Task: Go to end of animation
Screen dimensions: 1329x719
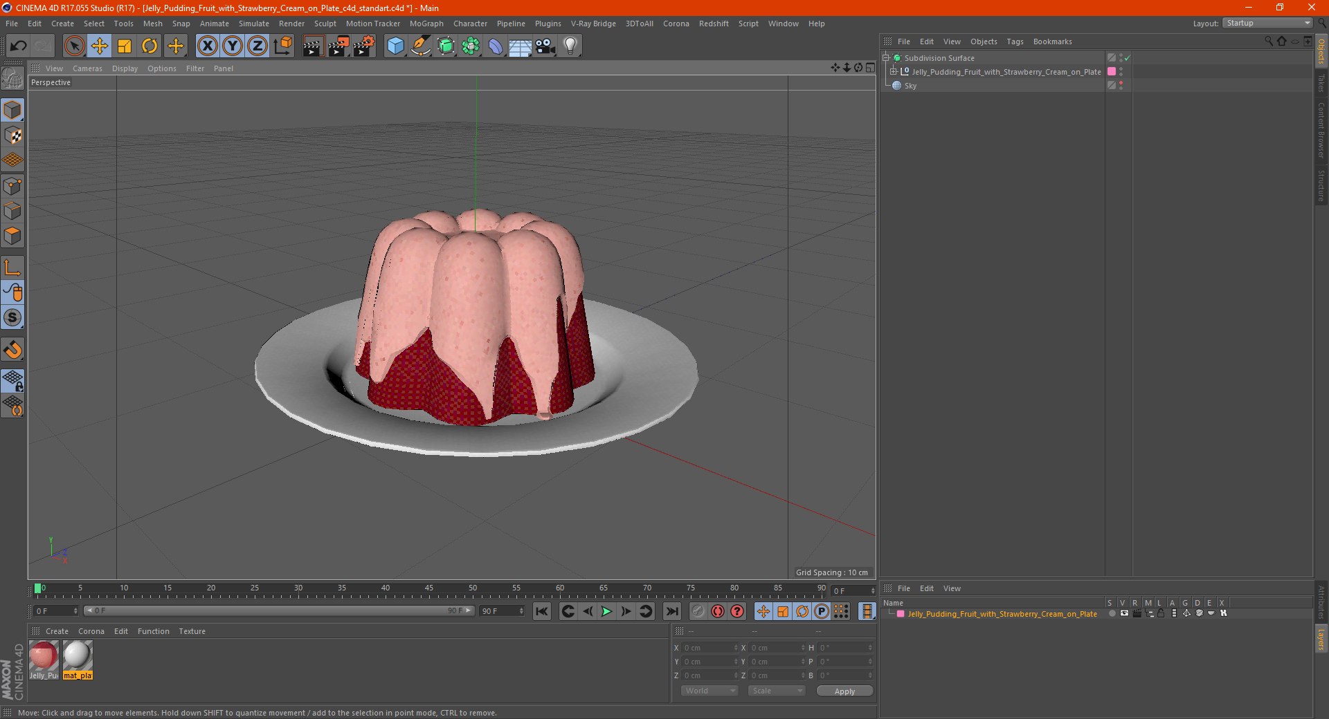Action: pyautogui.click(x=671, y=611)
